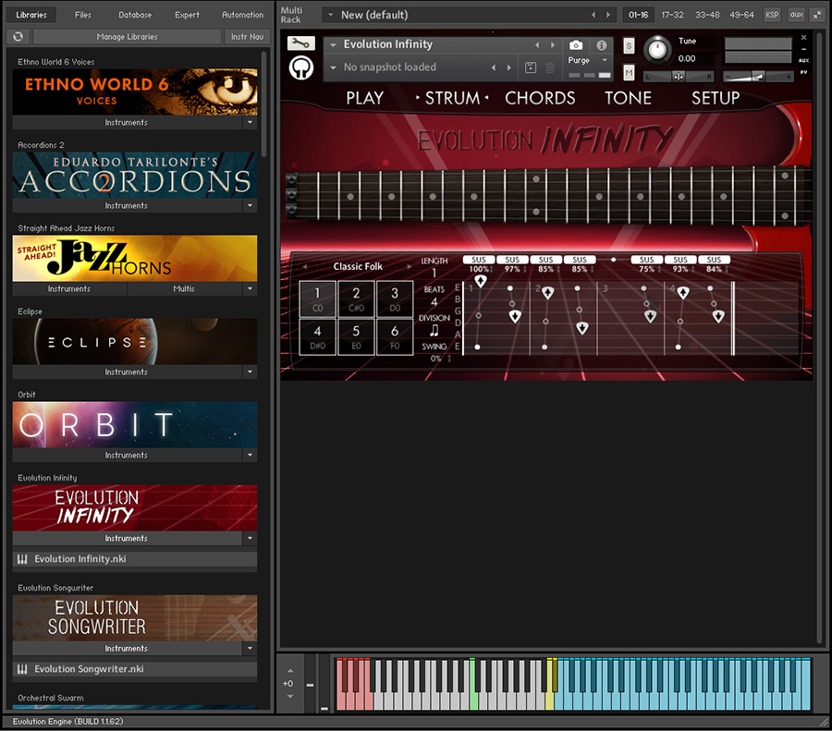Image resolution: width=832 pixels, height=731 pixels.
Task: Click the save snapshot floppy disk icon
Action: (530, 67)
